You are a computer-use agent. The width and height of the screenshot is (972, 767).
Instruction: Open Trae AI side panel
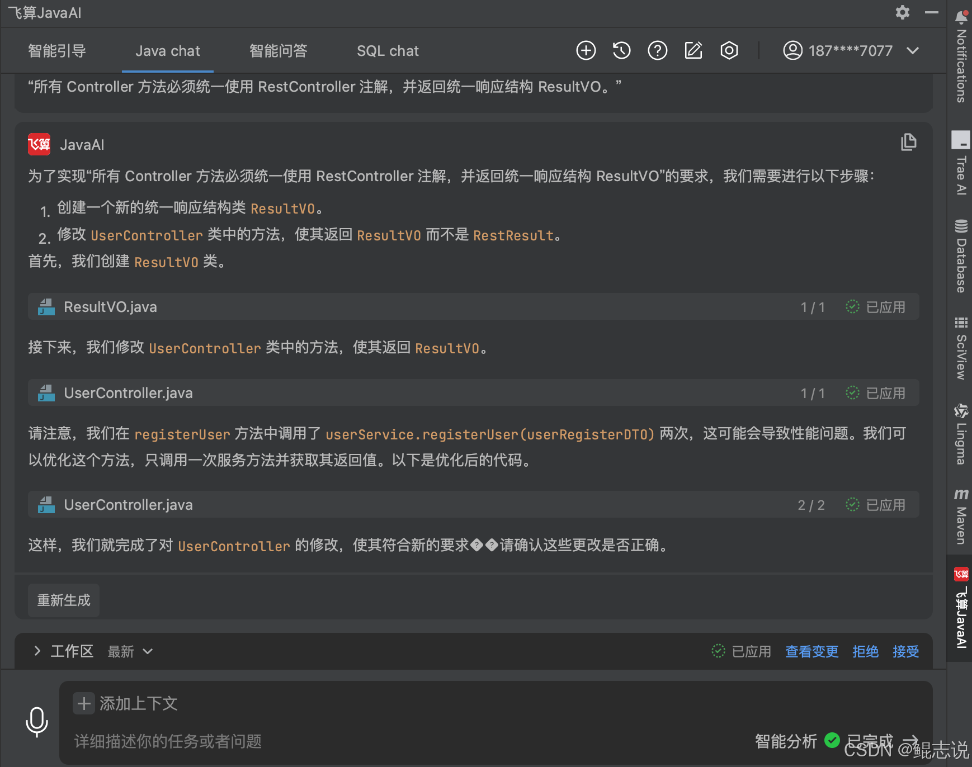coord(961,163)
